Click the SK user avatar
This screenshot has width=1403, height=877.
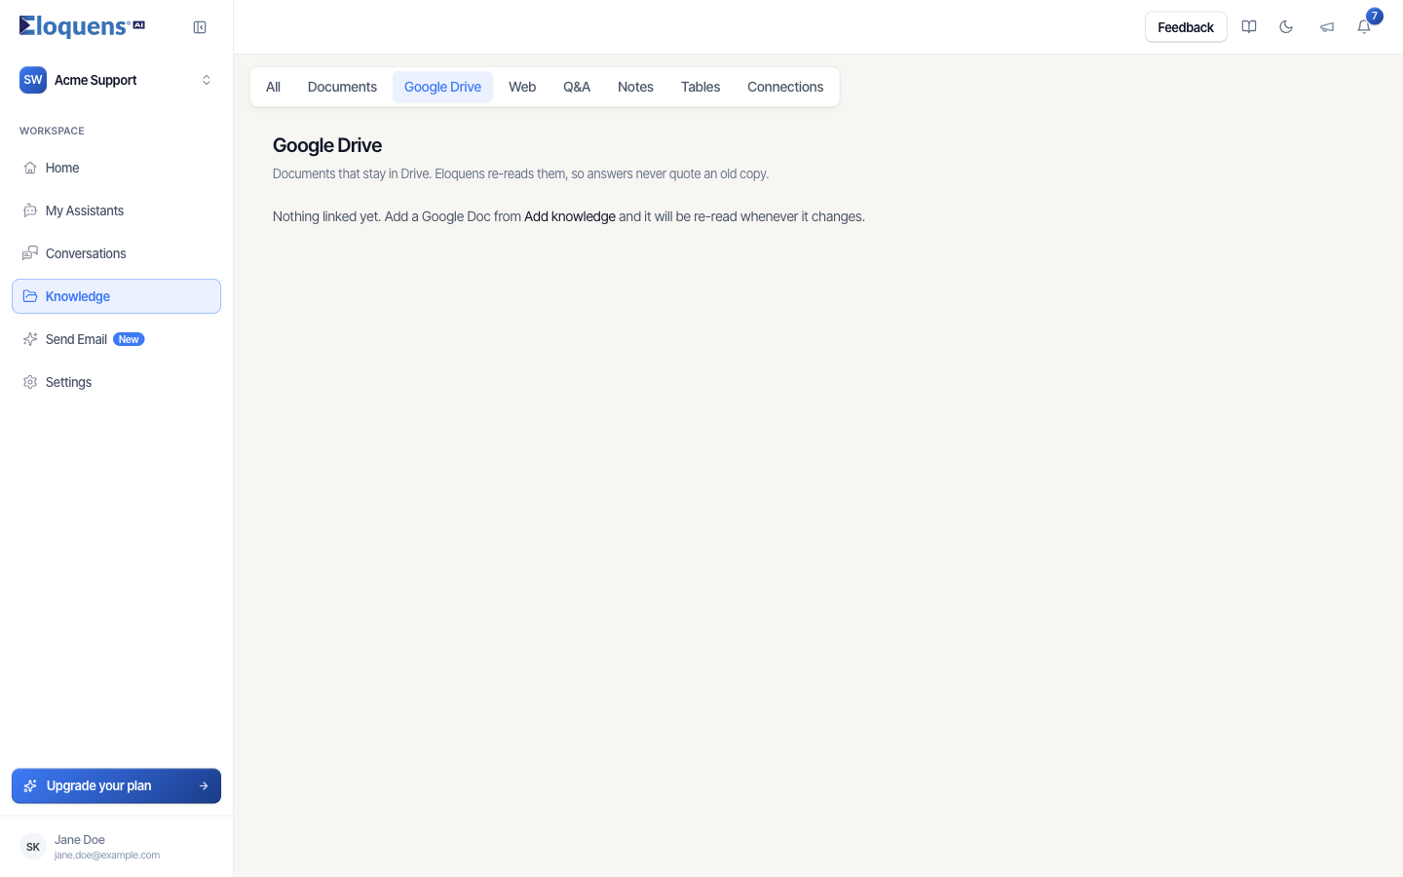tap(33, 847)
